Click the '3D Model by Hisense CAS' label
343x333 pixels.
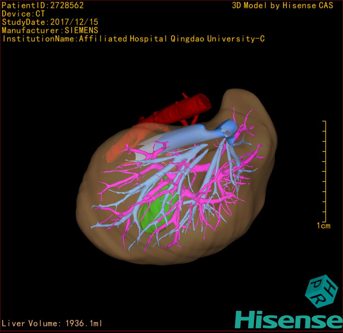click(x=282, y=6)
